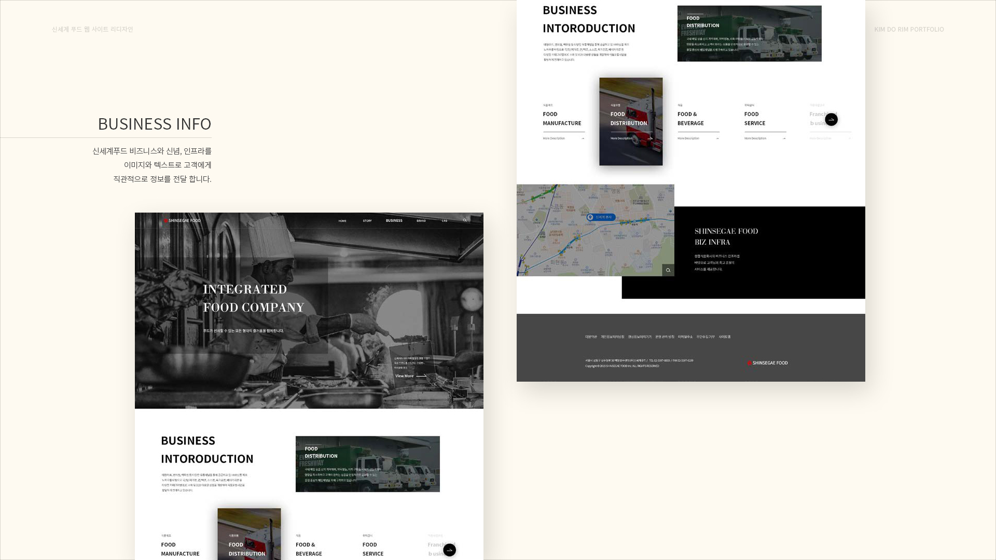The image size is (996, 560).
Task: Open the highlighted red truck FOOD DISTRIBUTION card
Action: [631, 122]
